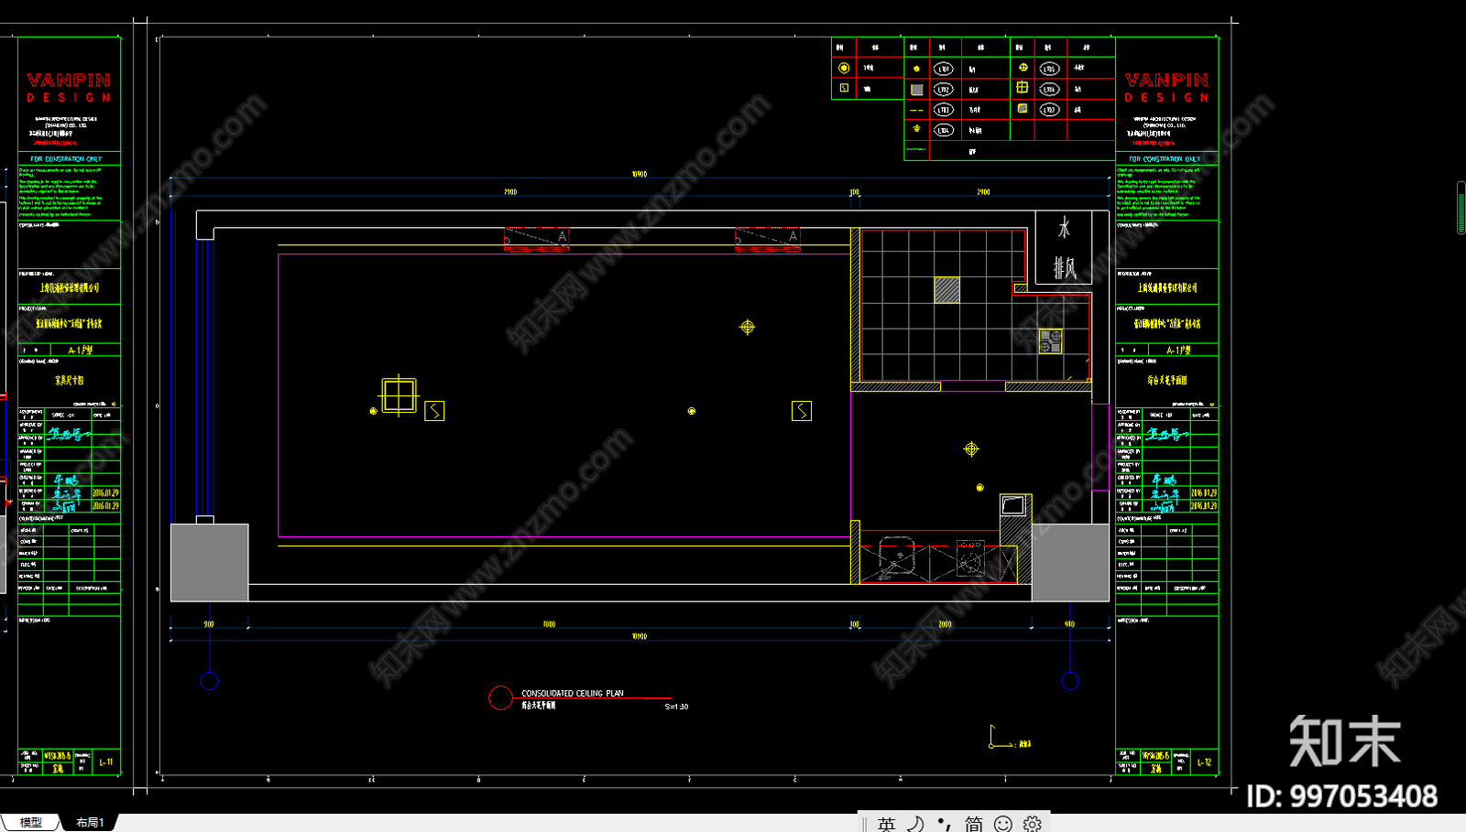This screenshot has width=1466, height=832.
Task: Select the crosshair fixture in the lower right room
Action: [971, 448]
